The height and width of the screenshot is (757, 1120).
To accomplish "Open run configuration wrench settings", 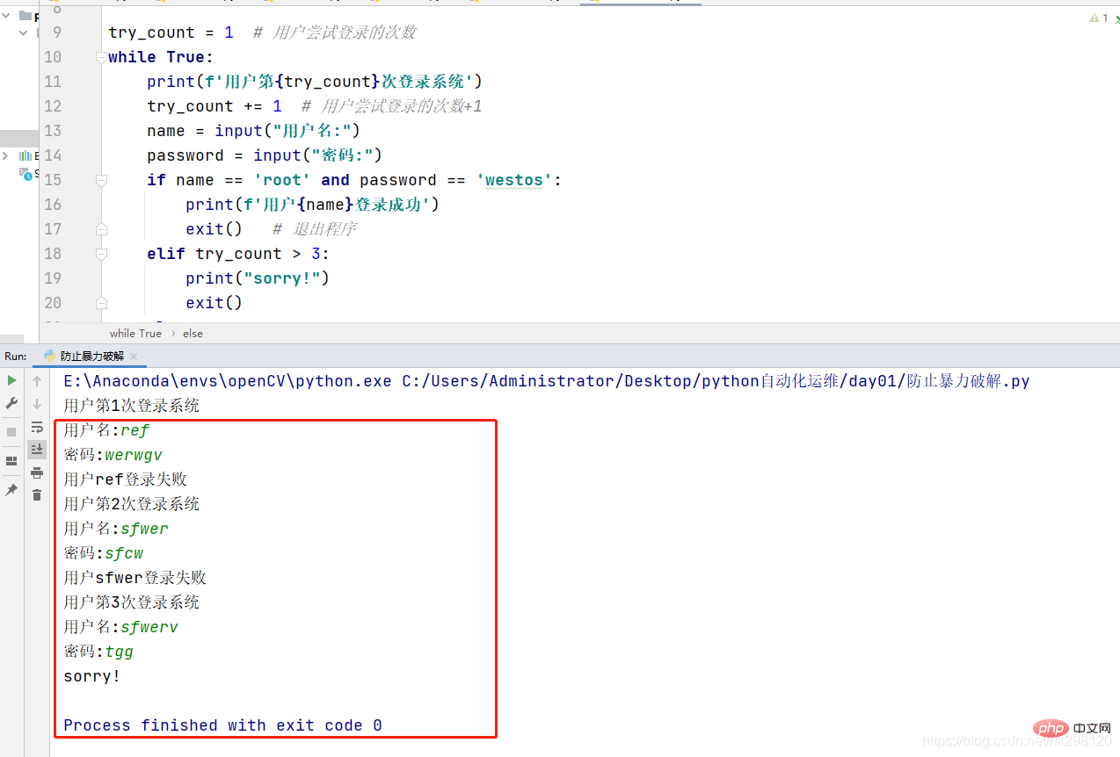I will [11, 403].
